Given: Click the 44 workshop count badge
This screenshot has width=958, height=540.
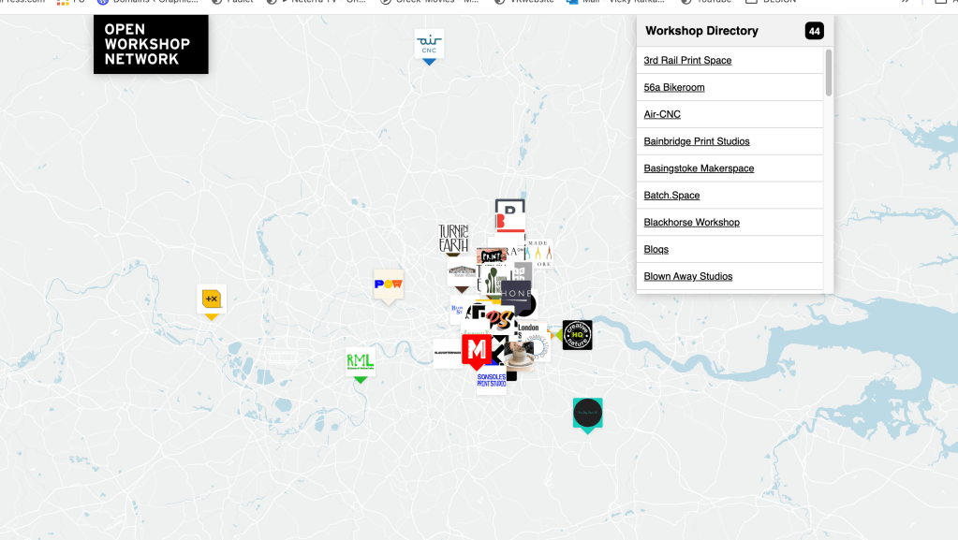Looking at the screenshot, I should coord(814,31).
